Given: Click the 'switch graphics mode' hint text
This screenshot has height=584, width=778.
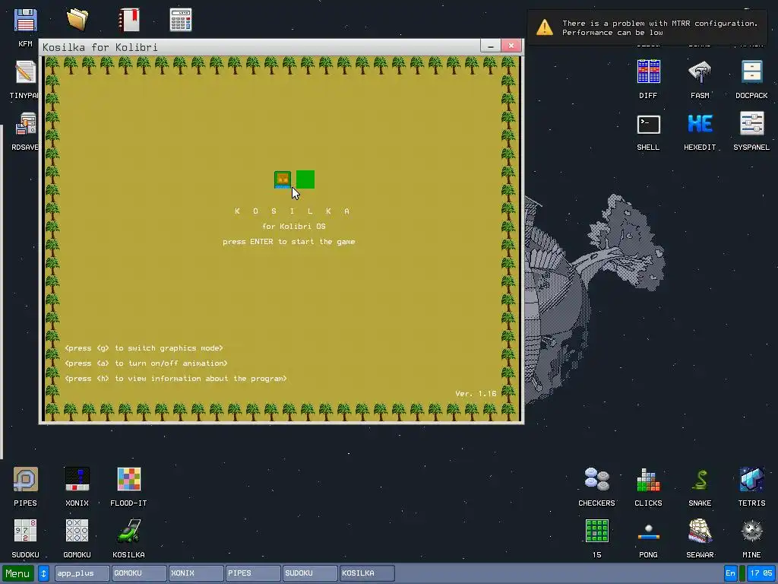Looking at the screenshot, I should coord(144,348).
